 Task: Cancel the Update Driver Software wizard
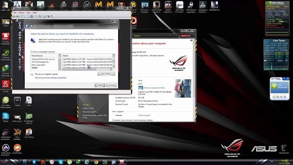111,85
